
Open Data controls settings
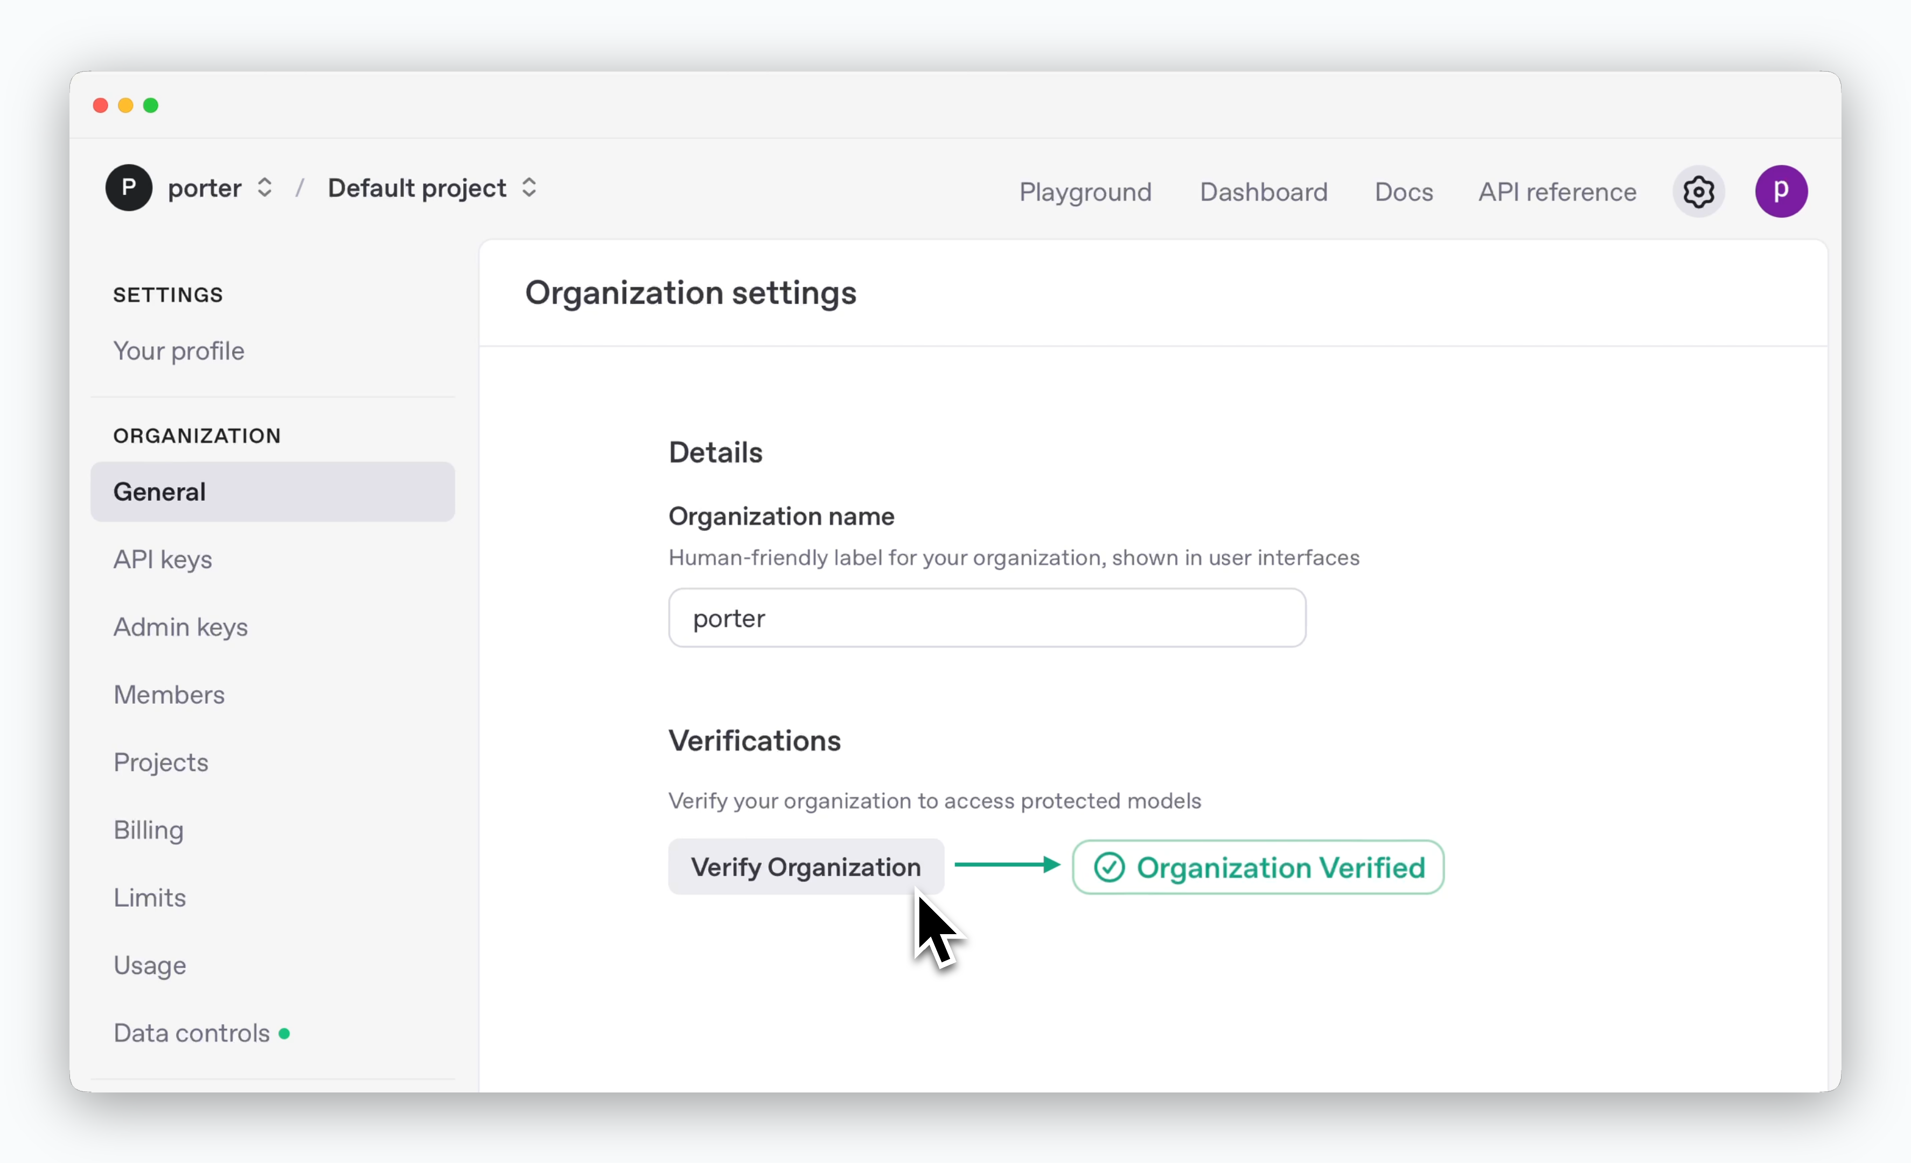pyautogui.click(x=192, y=1033)
